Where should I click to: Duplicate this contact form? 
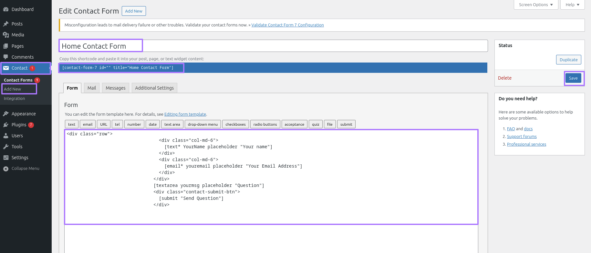(x=568, y=60)
